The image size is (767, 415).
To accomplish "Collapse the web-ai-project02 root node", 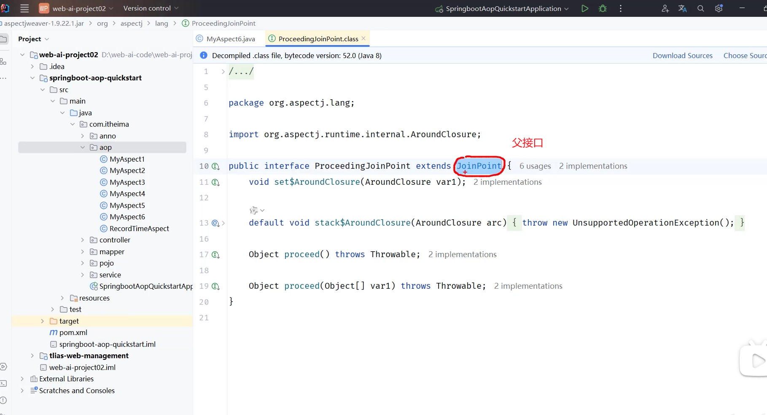I will (x=22, y=55).
